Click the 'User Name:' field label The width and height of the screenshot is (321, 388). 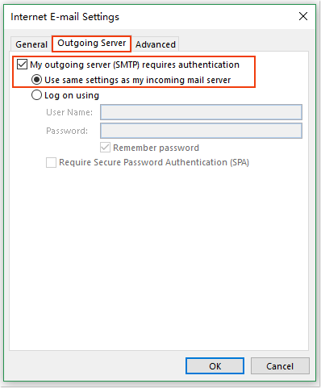tap(69, 112)
